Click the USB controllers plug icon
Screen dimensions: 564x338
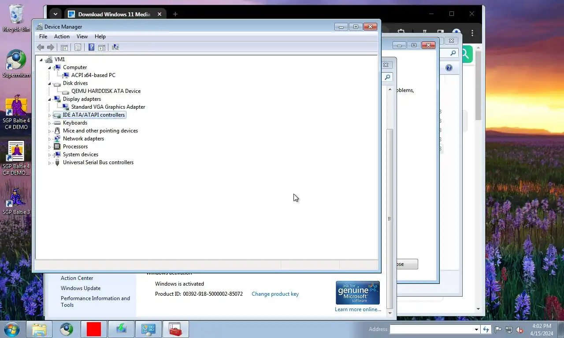pos(57,162)
